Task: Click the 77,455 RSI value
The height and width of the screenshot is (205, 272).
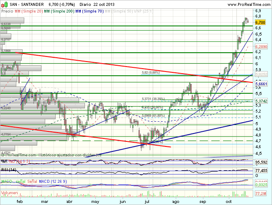Action: click(261, 171)
